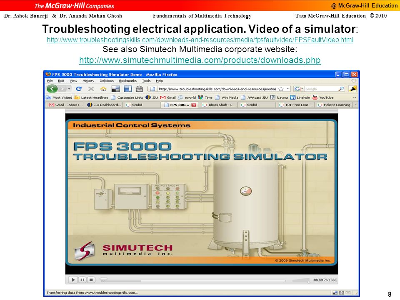Image resolution: width=400 pixels, height=300 pixels.
Task: Go back with the green Back arrow
Action: pyautogui.click(x=52, y=89)
